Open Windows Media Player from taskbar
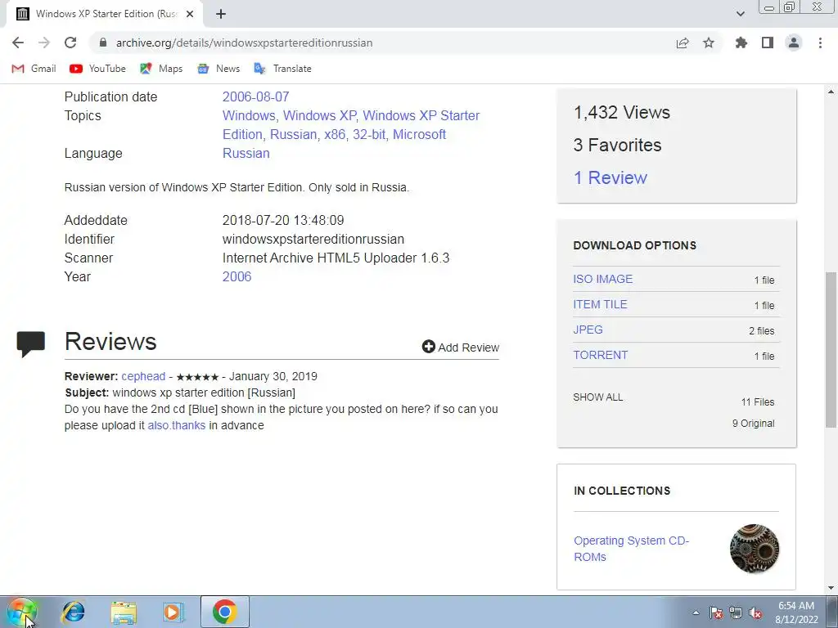The width and height of the screenshot is (838, 628). (x=173, y=612)
